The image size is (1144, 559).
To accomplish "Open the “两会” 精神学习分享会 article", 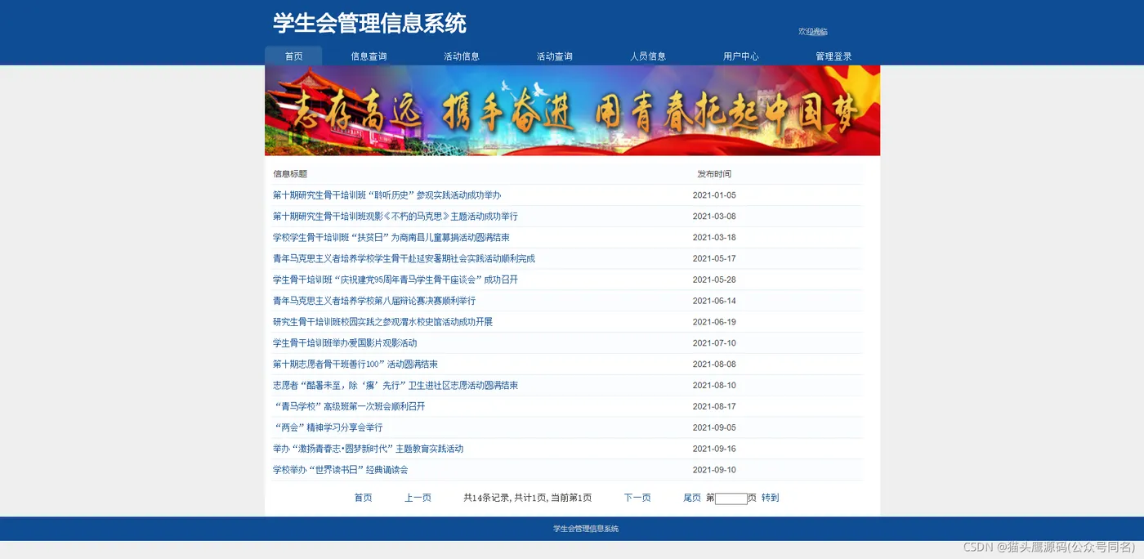I will pos(328,427).
